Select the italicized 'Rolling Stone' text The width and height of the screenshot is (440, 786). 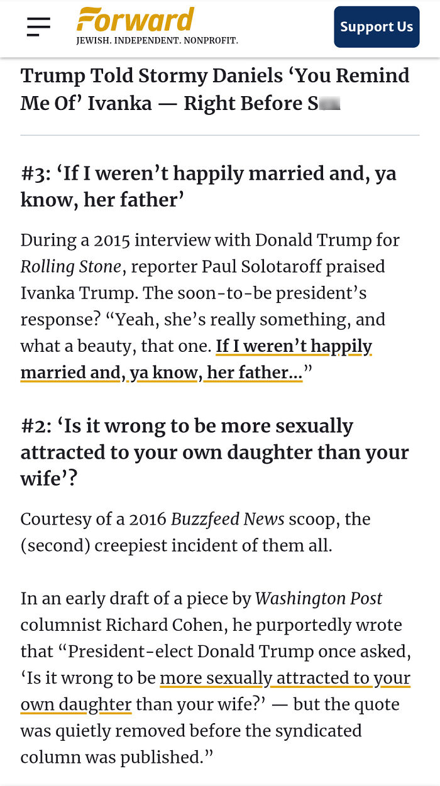[71, 266]
